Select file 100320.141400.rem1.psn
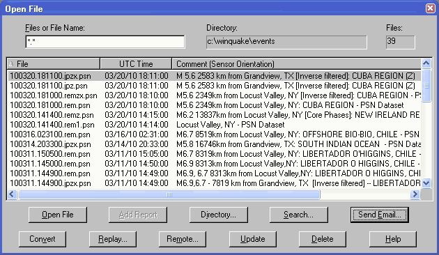The width and height of the screenshot is (439, 255). (x=52, y=125)
